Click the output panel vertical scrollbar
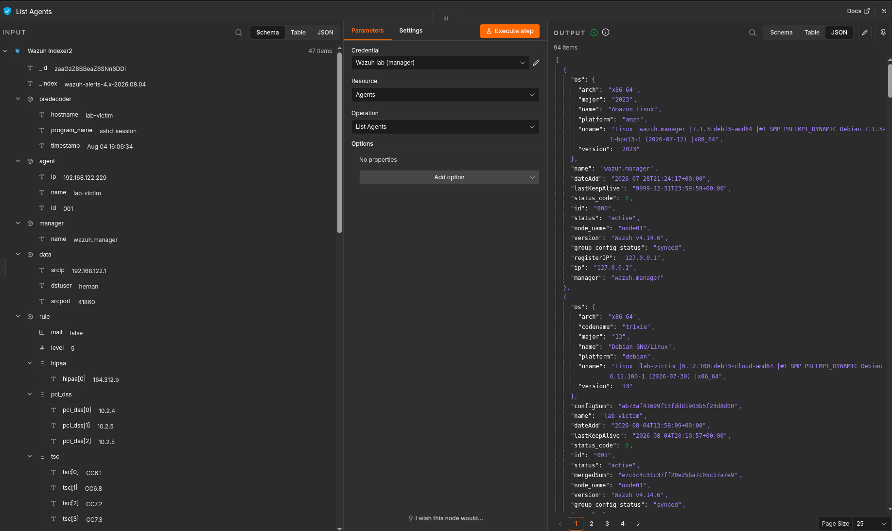Screen dimensions: 892x531 click(x=890, y=81)
